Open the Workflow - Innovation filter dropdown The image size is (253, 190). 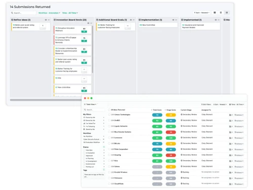coord(49,13)
